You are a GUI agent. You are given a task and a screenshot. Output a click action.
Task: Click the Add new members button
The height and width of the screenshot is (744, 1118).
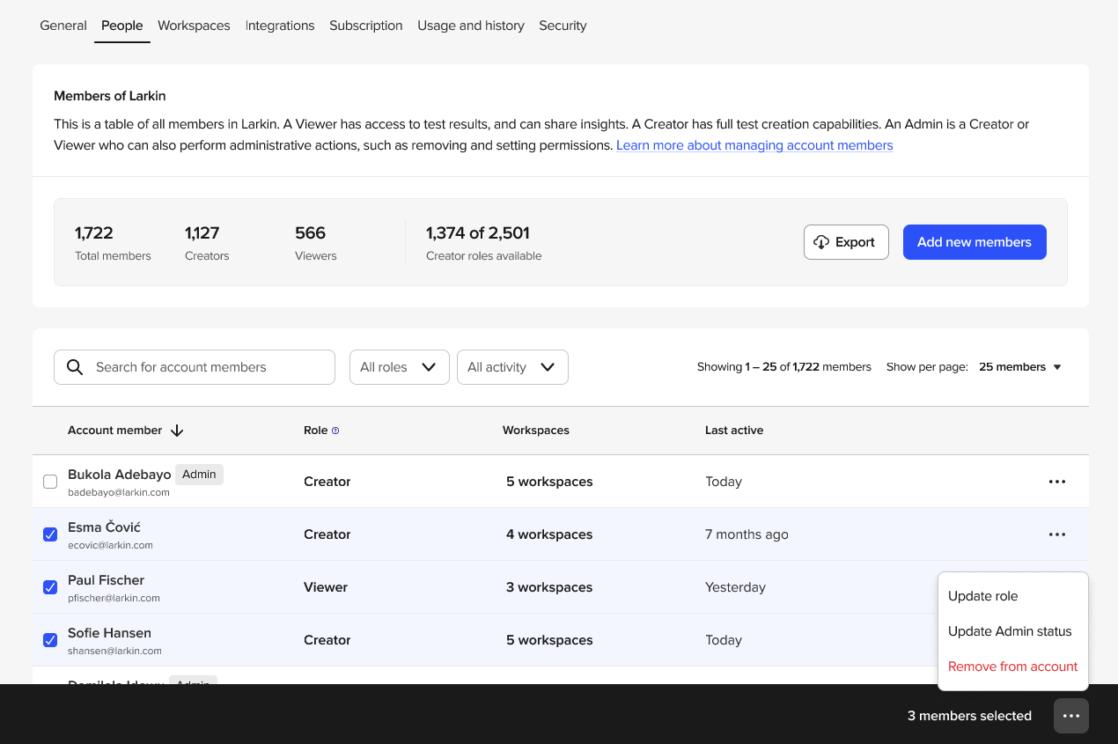(975, 242)
